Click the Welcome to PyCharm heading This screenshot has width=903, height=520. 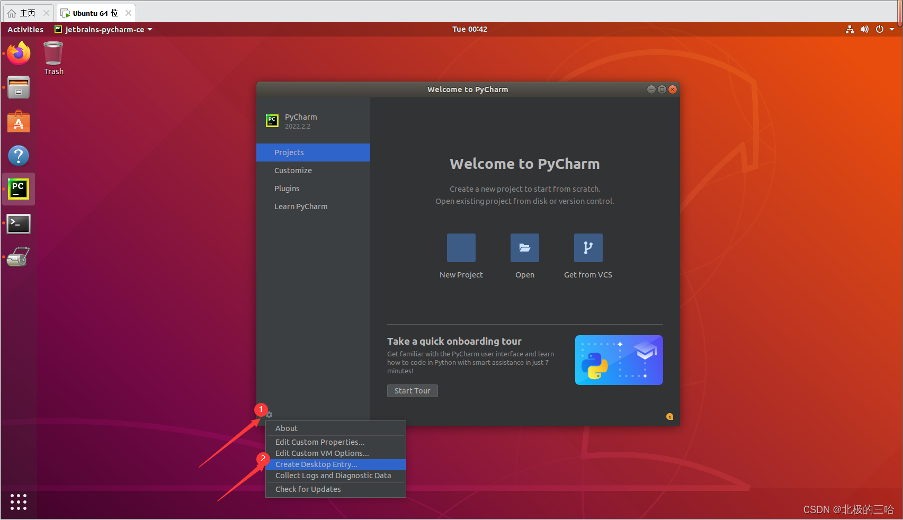click(525, 164)
